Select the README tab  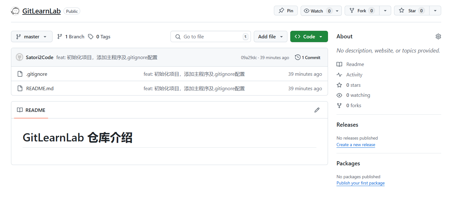[x=31, y=110]
